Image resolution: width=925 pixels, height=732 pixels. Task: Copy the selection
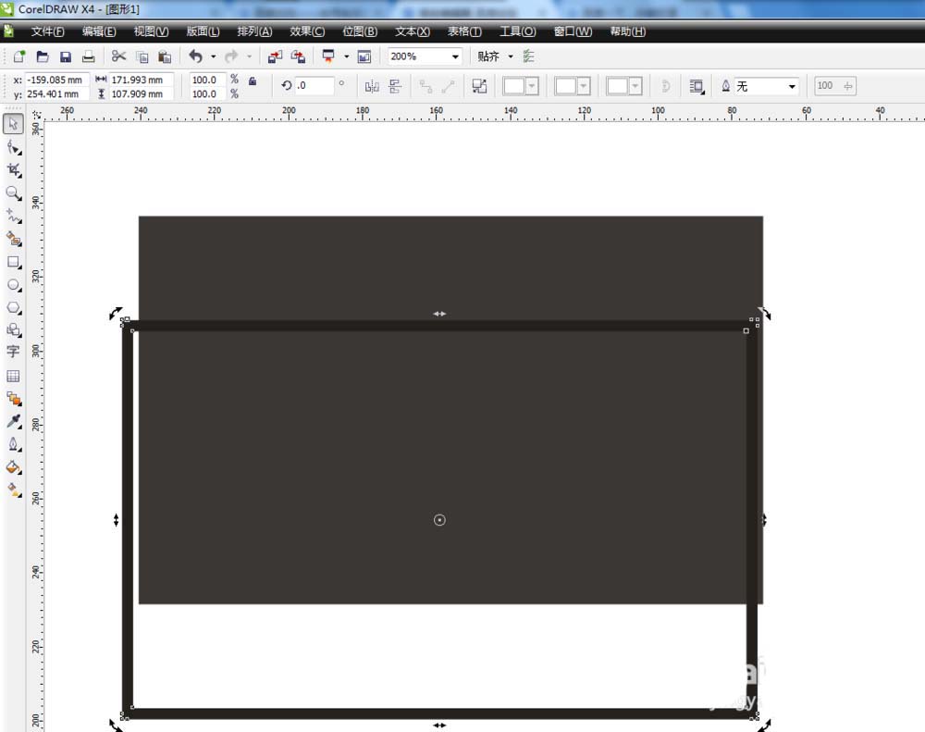click(142, 56)
